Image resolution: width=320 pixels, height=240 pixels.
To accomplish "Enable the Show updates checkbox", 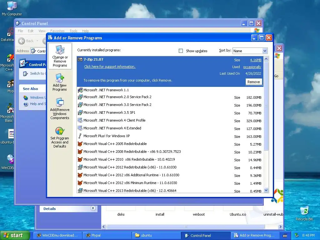I will [x=181, y=51].
